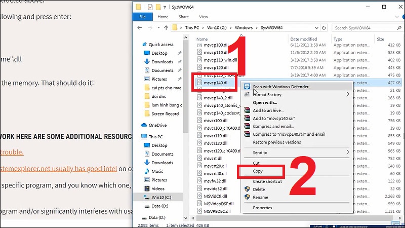The width and height of the screenshot is (405, 228).
Task: Open Properties from context menu
Action: tap(262, 208)
